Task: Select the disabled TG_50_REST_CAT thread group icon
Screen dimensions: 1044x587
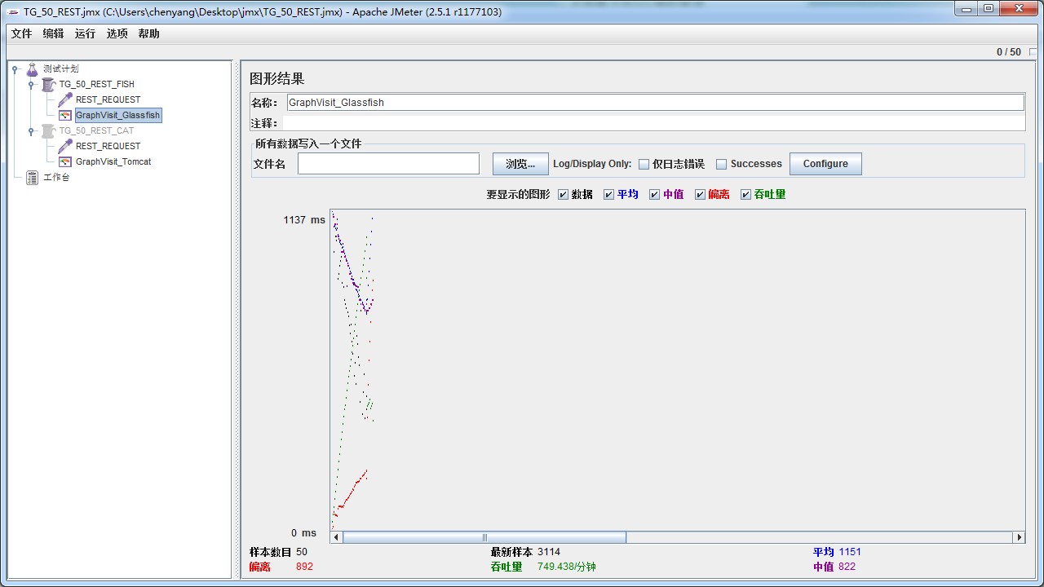Action: click(49, 130)
